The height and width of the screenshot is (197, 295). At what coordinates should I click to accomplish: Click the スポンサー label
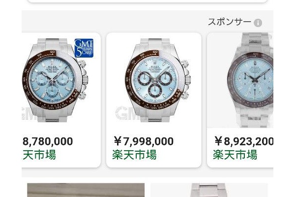(229, 22)
